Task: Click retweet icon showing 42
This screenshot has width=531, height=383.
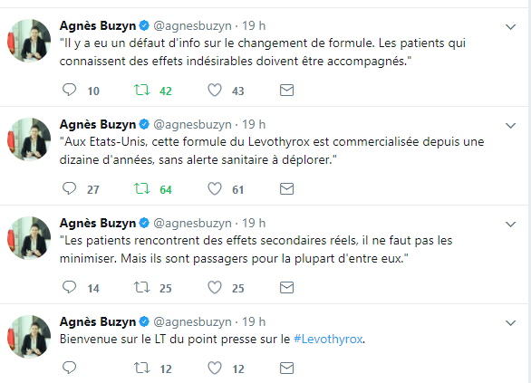Action: pyautogui.click(x=141, y=90)
